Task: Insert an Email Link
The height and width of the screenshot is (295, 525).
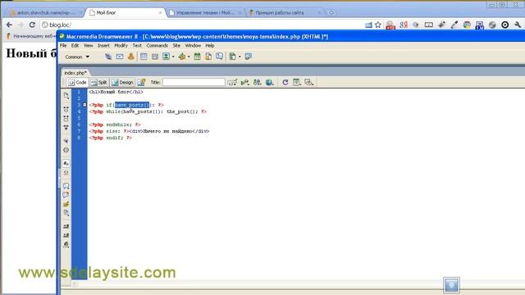Action: click(x=120, y=57)
